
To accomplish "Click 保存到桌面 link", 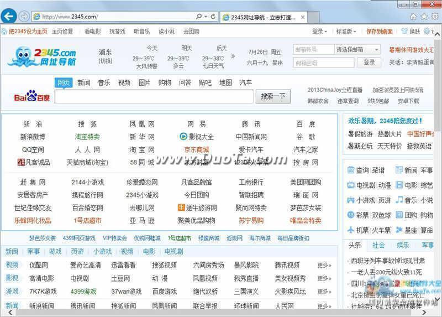I will 379,32.
